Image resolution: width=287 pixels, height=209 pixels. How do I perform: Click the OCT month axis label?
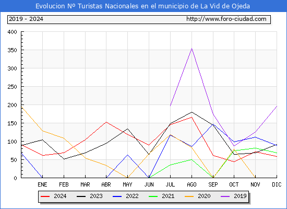[234, 184]
